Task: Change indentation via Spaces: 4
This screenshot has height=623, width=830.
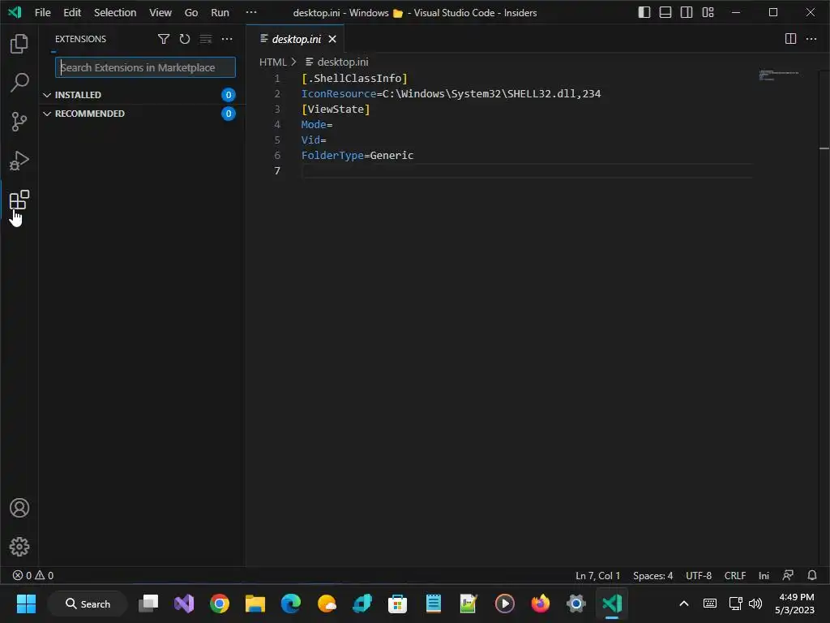Action: pos(652,575)
